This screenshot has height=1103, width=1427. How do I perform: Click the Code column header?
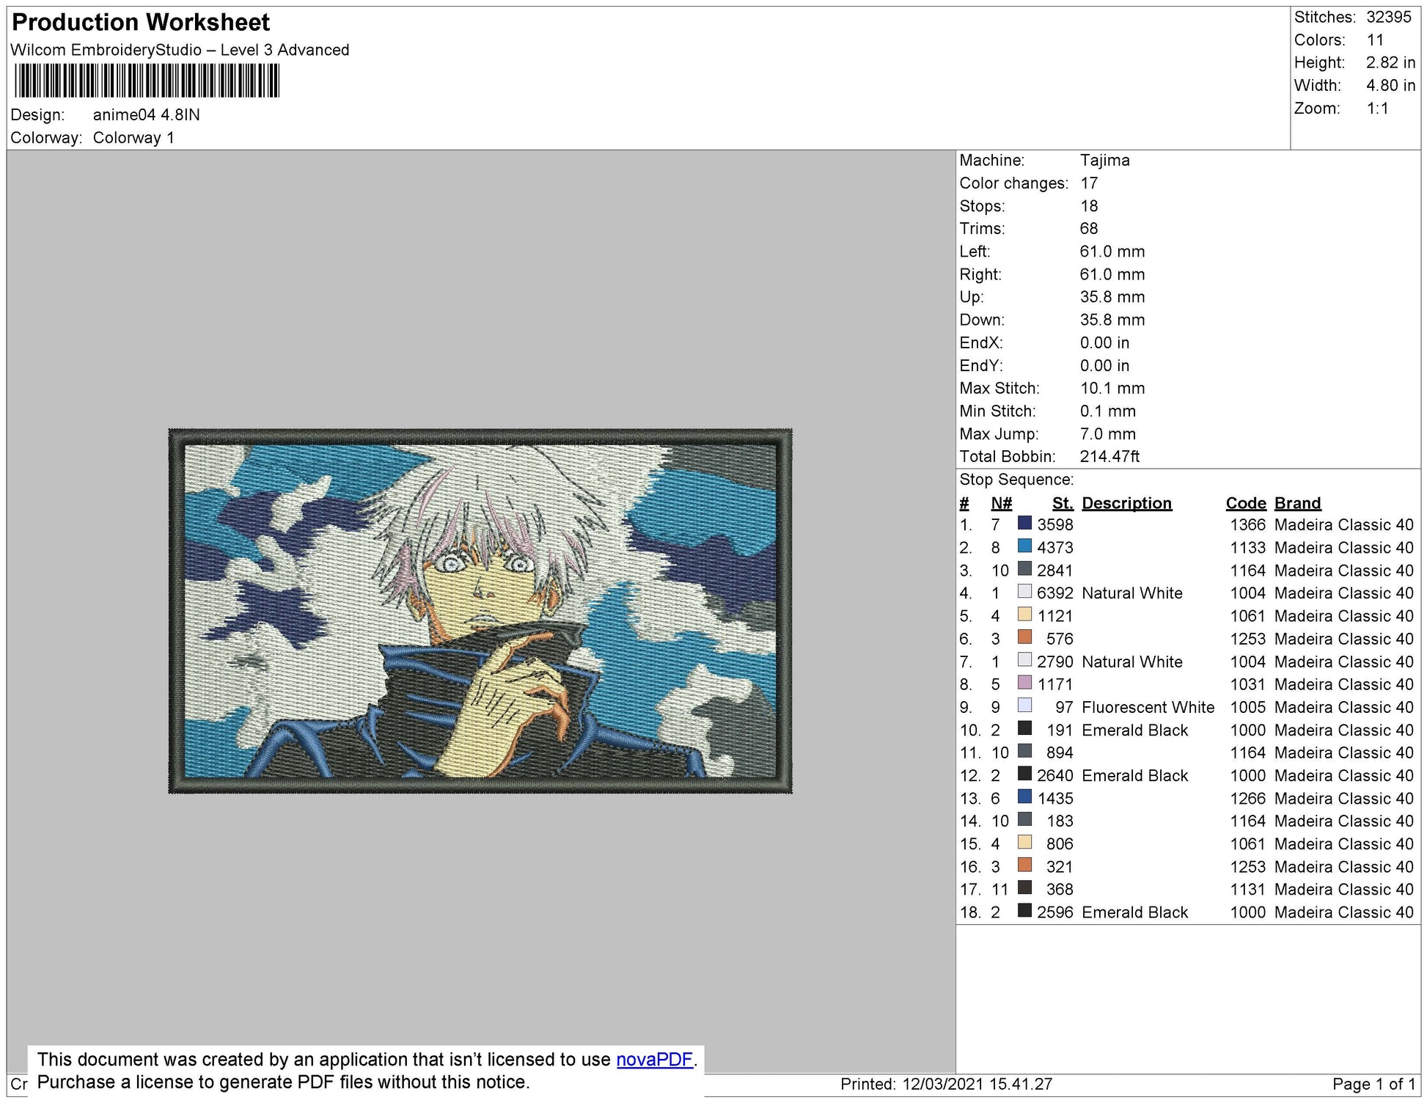pyautogui.click(x=1245, y=503)
